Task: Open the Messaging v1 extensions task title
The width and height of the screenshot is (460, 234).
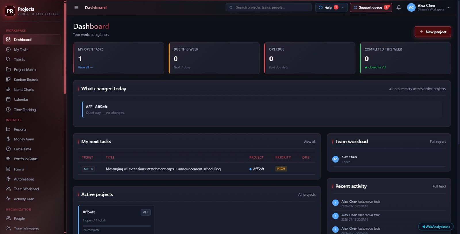Action: 163,169
